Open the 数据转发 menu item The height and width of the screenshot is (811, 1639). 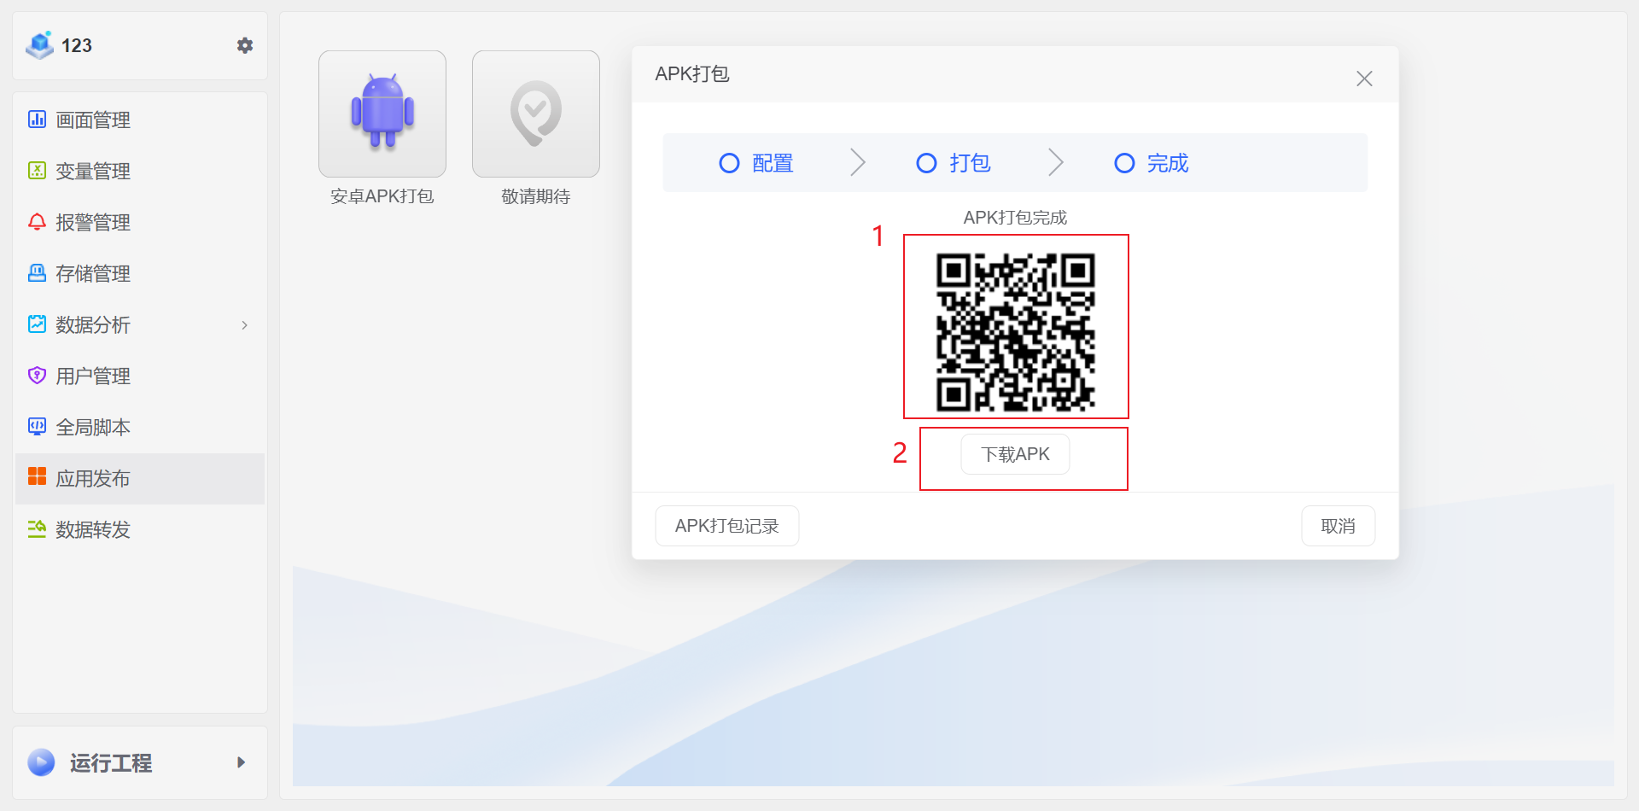[x=92, y=530]
